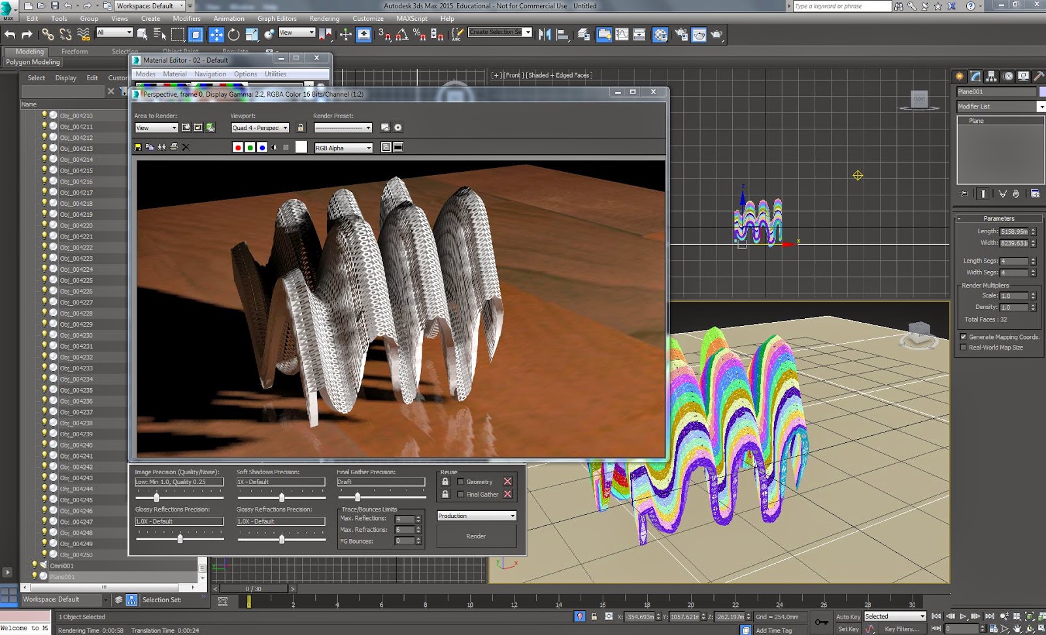The image size is (1046, 635).
Task: Open the Mirror tool in main toolbar
Action: (544, 34)
